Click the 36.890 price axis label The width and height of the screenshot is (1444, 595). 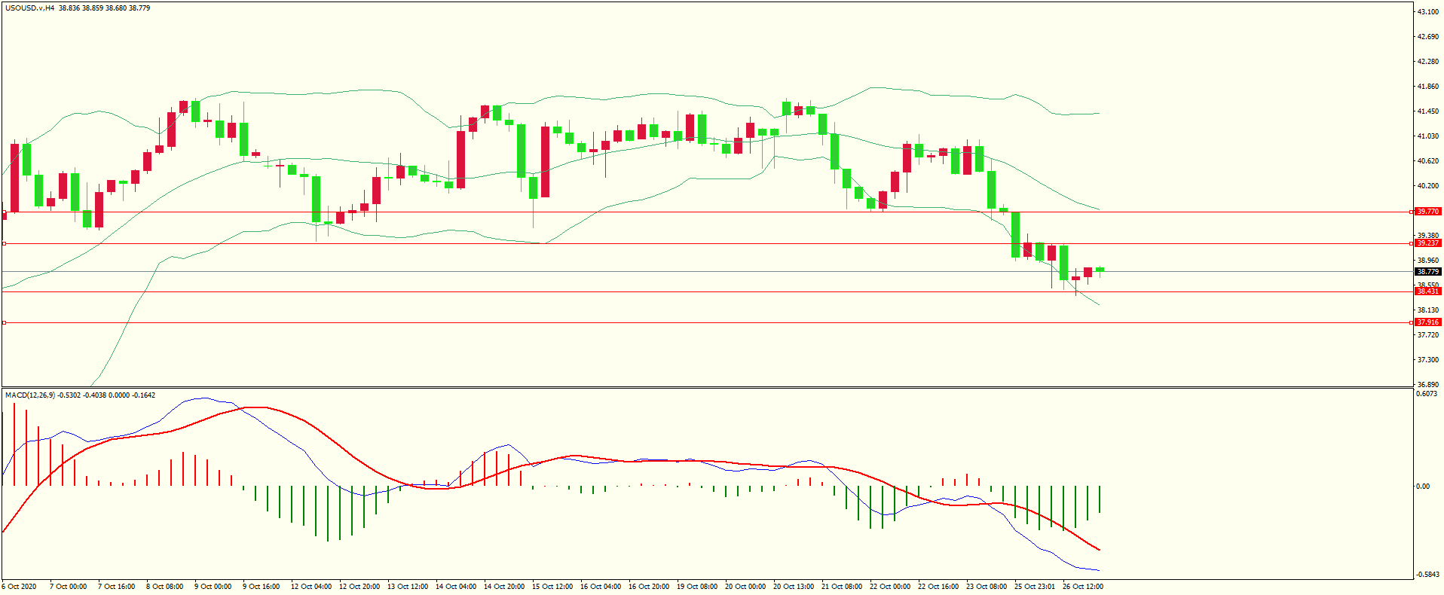[x=1428, y=385]
